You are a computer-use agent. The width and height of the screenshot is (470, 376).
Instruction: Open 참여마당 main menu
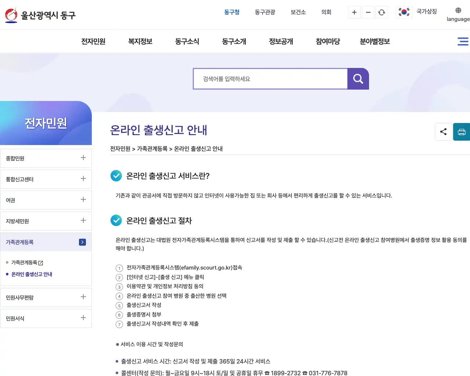[328, 41]
